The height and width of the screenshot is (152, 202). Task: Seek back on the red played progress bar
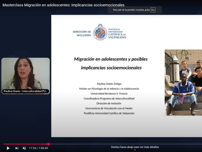coord(25,144)
